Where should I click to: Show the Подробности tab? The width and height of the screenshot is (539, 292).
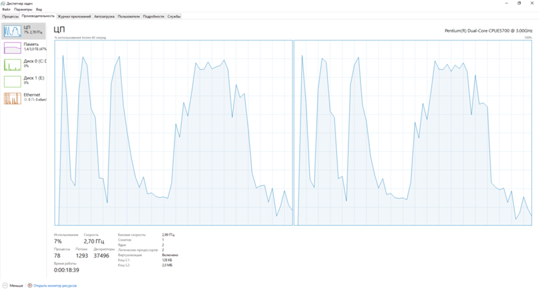(154, 16)
